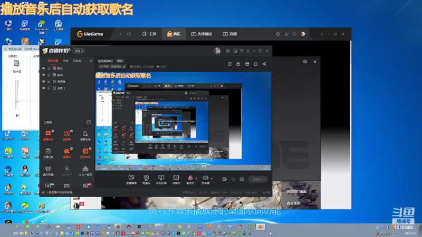
Task: Click the gift box icon in the room row
Action: 229,64
